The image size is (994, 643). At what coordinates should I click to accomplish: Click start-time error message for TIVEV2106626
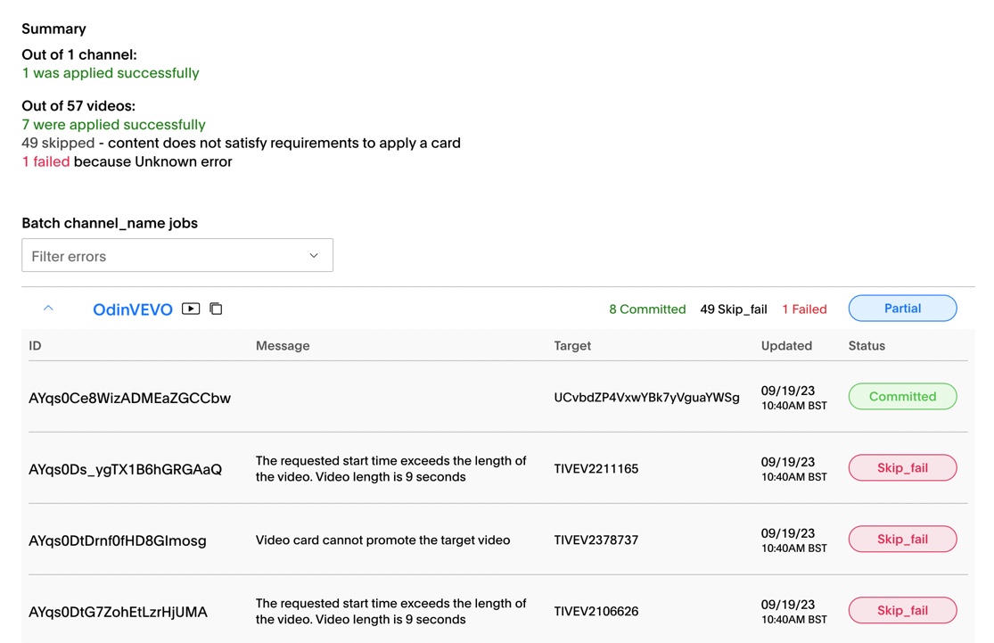click(391, 611)
